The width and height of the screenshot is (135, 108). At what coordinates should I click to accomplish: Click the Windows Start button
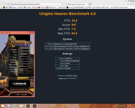coord(2,106)
